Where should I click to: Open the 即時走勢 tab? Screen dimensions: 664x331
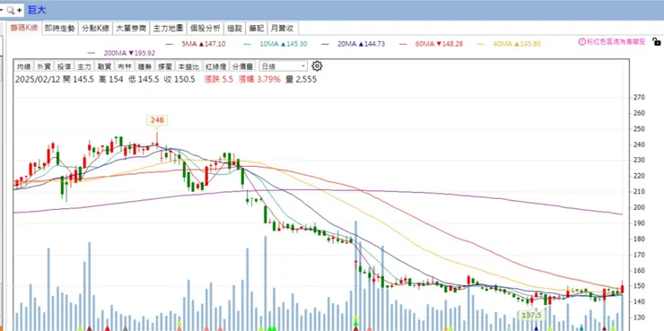pyautogui.click(x=60, y=29)
